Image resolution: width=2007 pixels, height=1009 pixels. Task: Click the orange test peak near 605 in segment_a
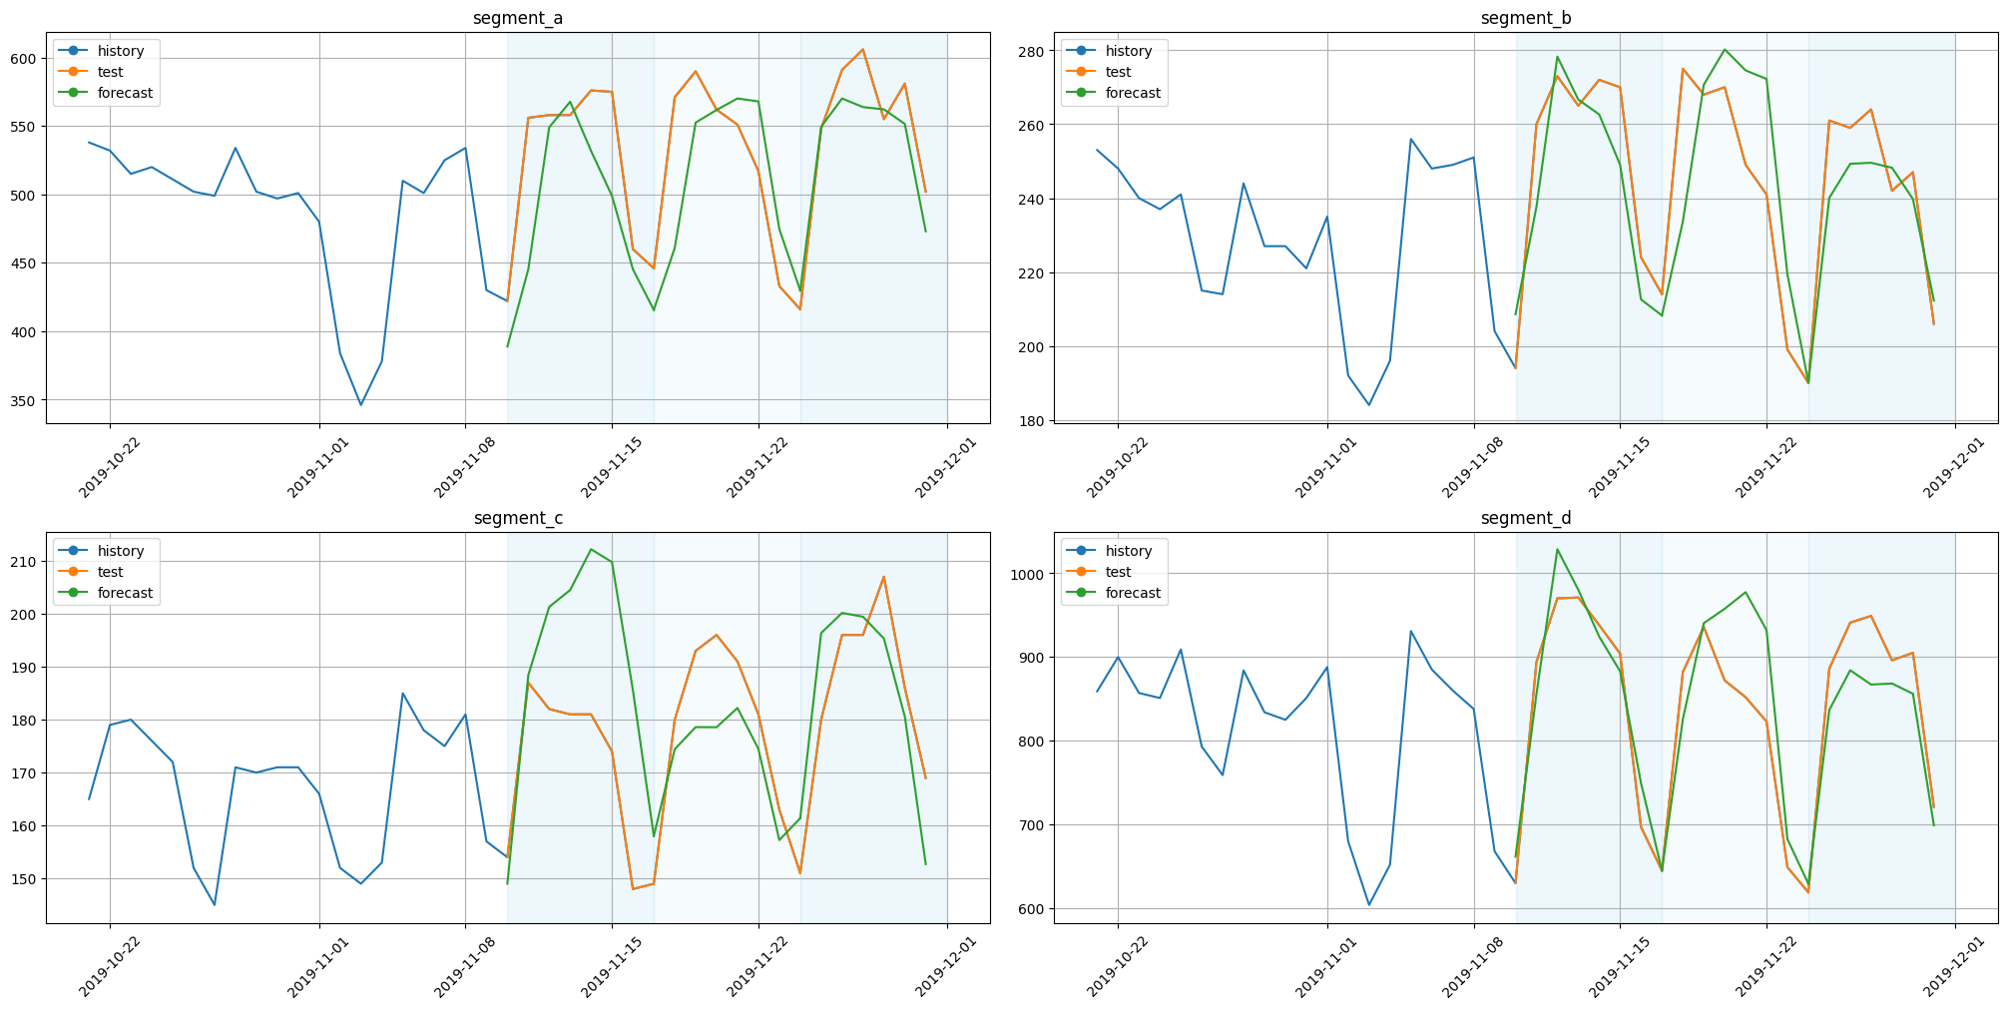(863, 50)
